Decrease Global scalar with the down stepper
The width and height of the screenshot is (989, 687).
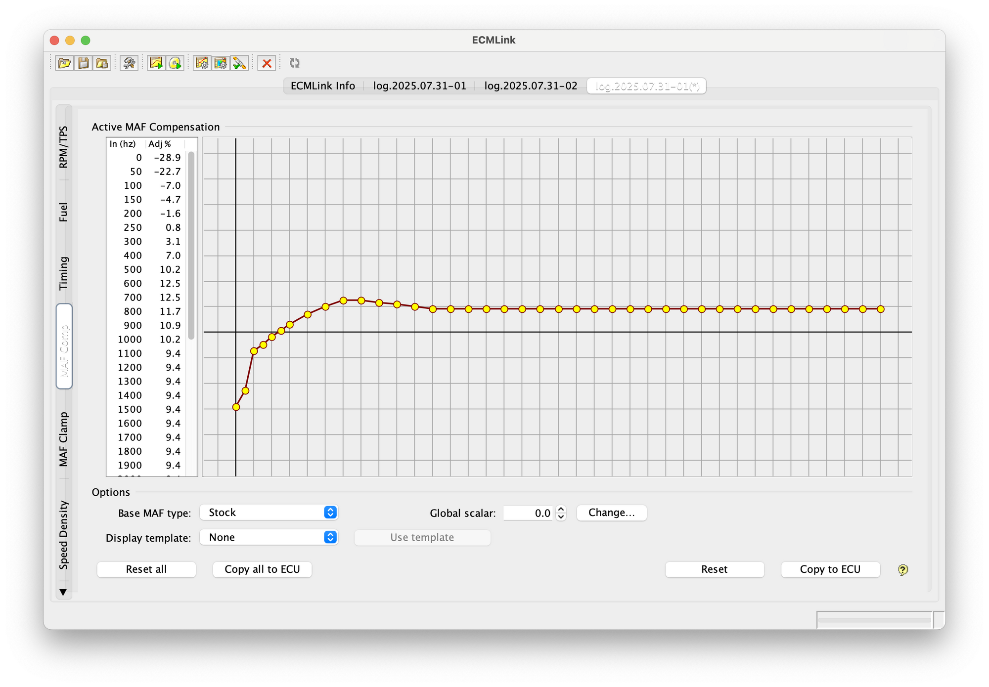click(x=561, y=517)
